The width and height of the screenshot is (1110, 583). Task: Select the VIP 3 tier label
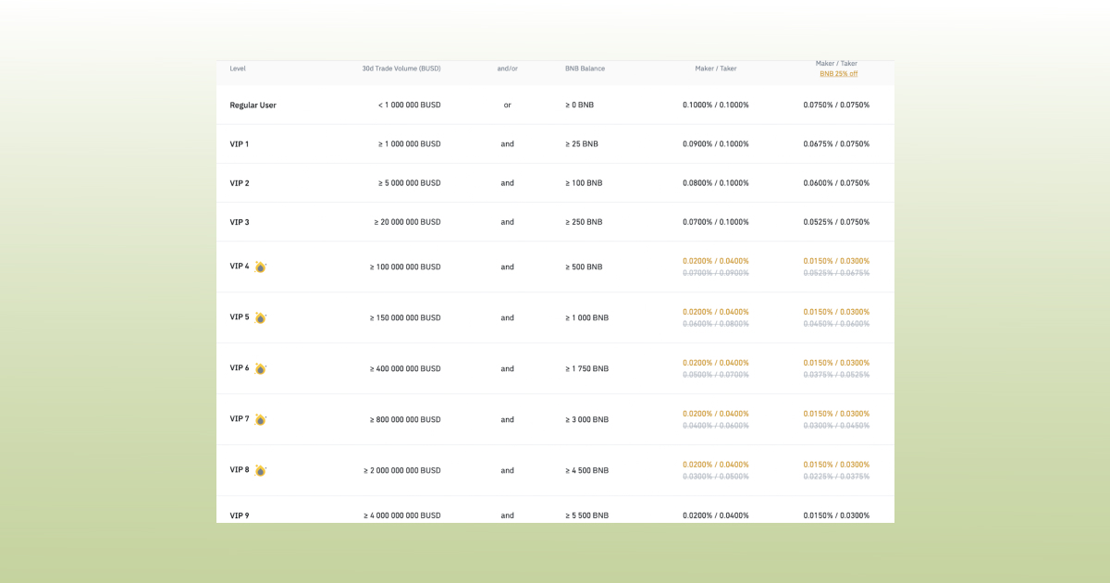coord(240,222)
